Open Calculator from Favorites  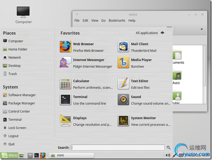click(86, 84)
